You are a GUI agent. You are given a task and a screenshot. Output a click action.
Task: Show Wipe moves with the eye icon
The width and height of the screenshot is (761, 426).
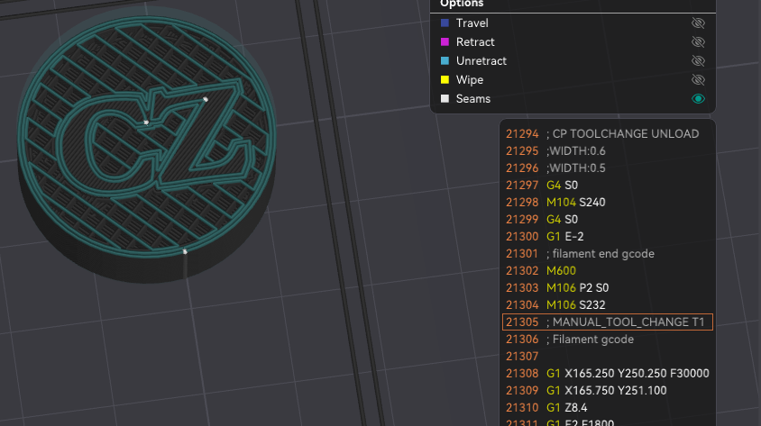pos(698,80)
